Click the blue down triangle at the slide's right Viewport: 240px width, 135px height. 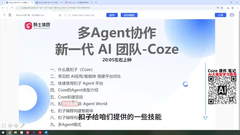pyautogui.click(x=205, y=118)
